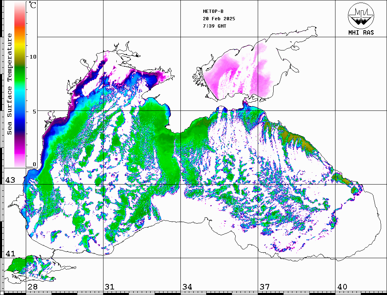Click the '7:39 GMT' time text
The width and height of the screenshot is (387, 295).
[x=214, y=26]
